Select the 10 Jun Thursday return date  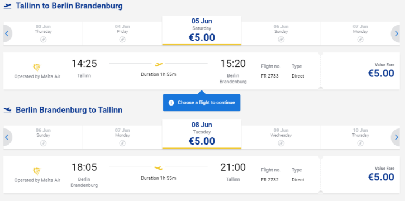360,137
